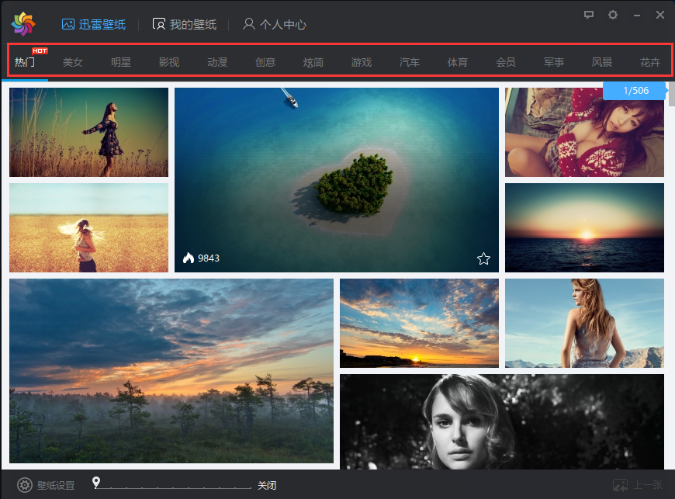Click the flame popularity icon beside 9843
This screenshot has height=499, width=675.
(188, 258)
